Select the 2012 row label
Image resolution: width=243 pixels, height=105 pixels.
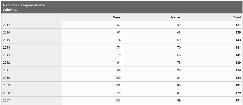[x=7, y=63]
